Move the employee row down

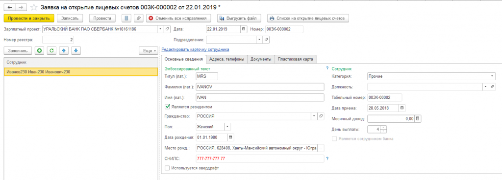pos(76,50)
